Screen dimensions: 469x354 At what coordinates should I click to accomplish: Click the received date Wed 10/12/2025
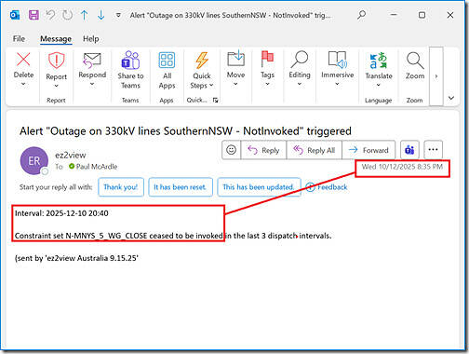click(x=402, y=167)
